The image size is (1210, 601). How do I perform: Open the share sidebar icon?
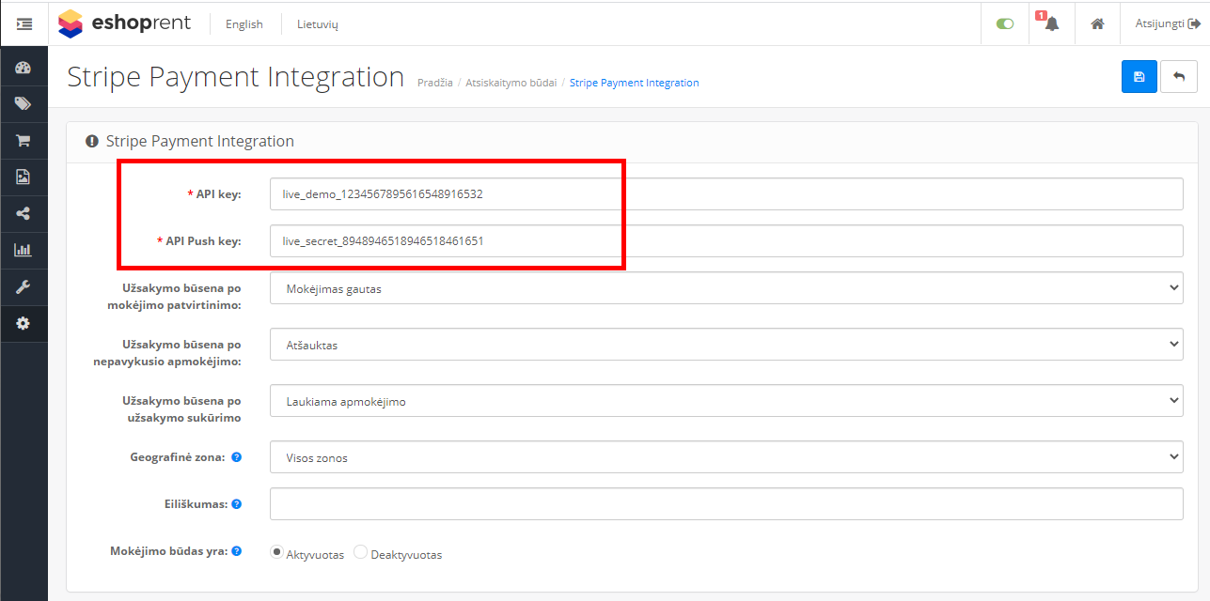[24, 213]
